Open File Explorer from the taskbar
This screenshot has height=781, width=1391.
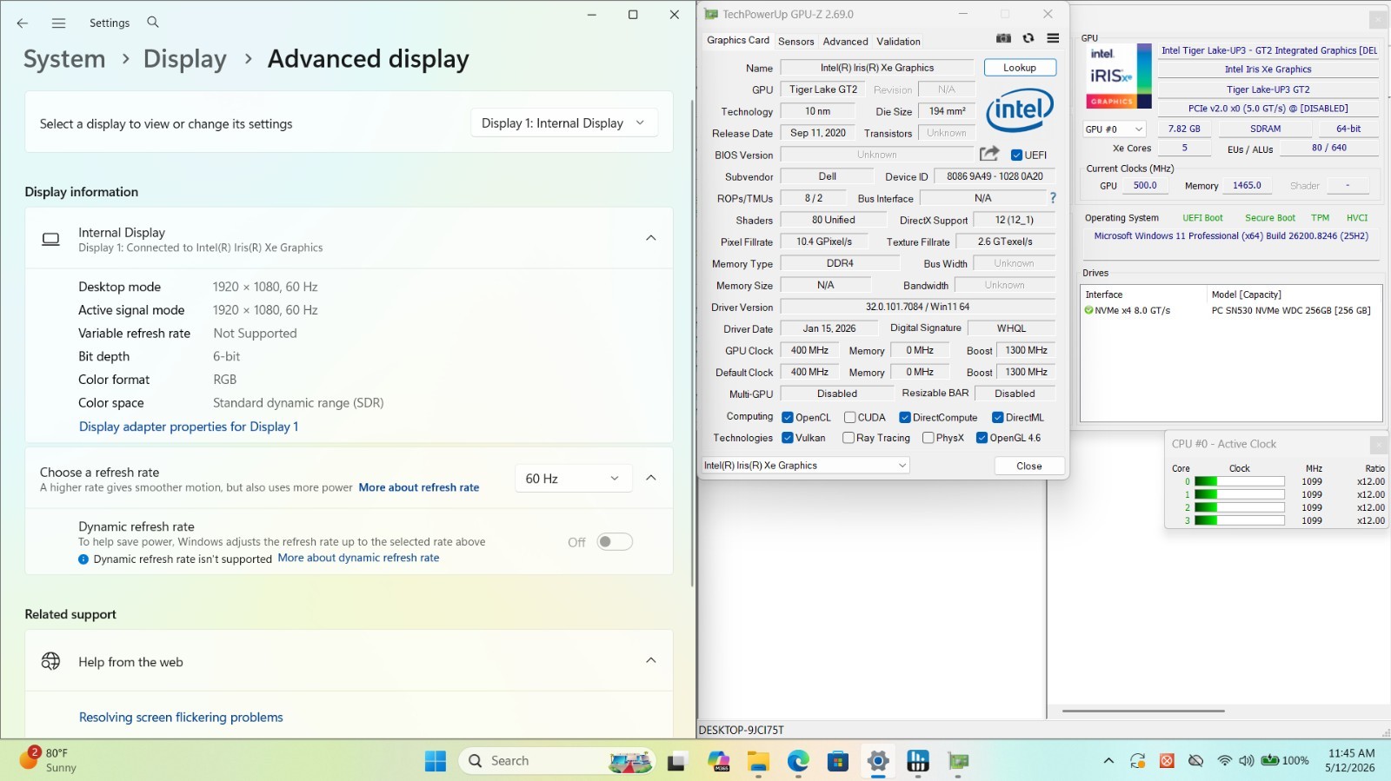pyautogui.click(x=758, y=761)
